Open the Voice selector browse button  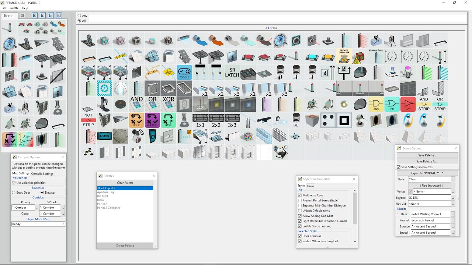point(453,192)
